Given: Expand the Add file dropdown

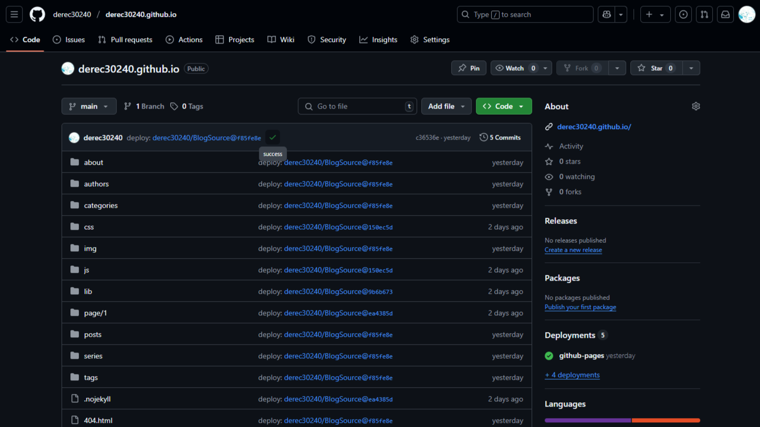Looking at the screenshot, I should click(x=446, y=106).
